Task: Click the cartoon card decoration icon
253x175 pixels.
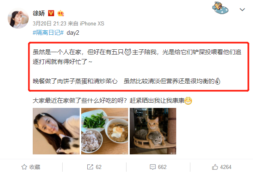Action: pyautogui.click(x=220, y=8)
